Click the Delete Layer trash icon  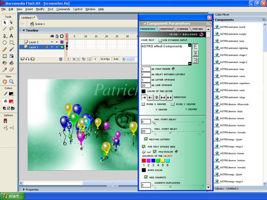(x=60, y=59)
